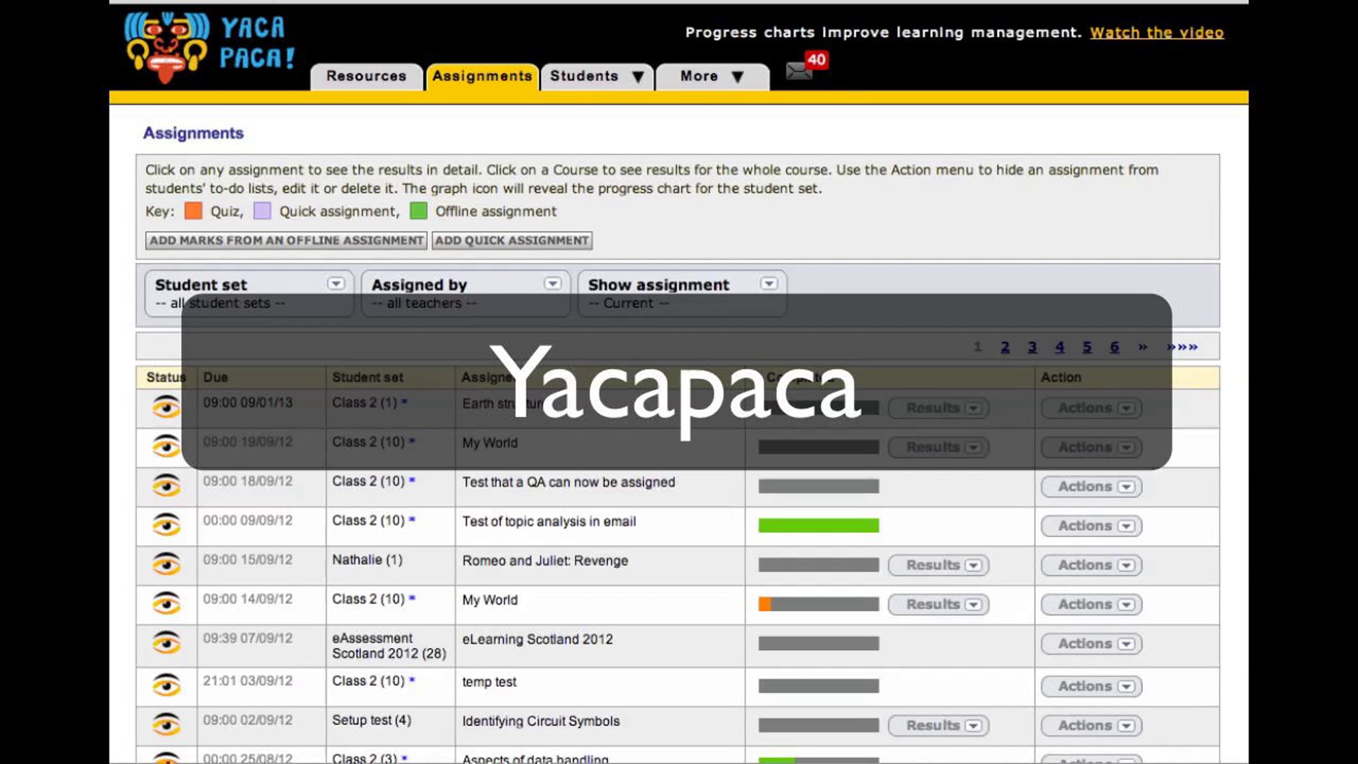Viewport: 1358px width, 764px height.
Task: Click progress bar for 14/09/12 My World
Action: pyautogui.click(x=819, y=604)
